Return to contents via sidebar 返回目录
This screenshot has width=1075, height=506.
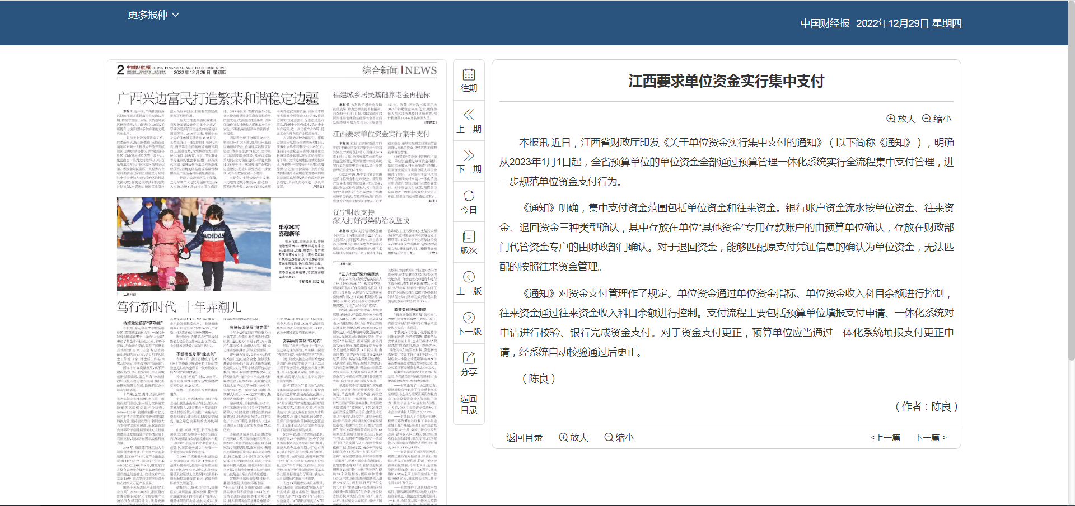click(x=469, y=404)
